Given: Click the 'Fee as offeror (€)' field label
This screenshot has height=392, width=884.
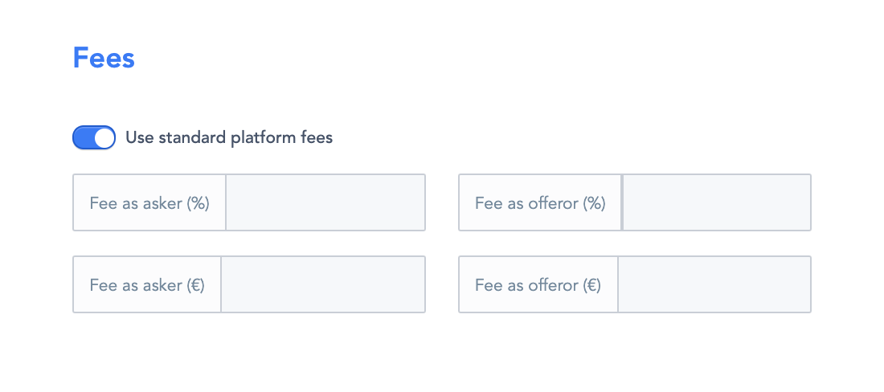Looking at the screenshot, I should click(538, 284).
